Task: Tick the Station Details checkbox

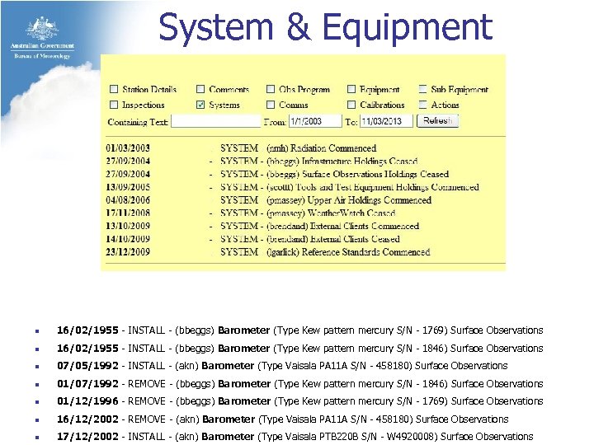Action: (x=114, y=89)
